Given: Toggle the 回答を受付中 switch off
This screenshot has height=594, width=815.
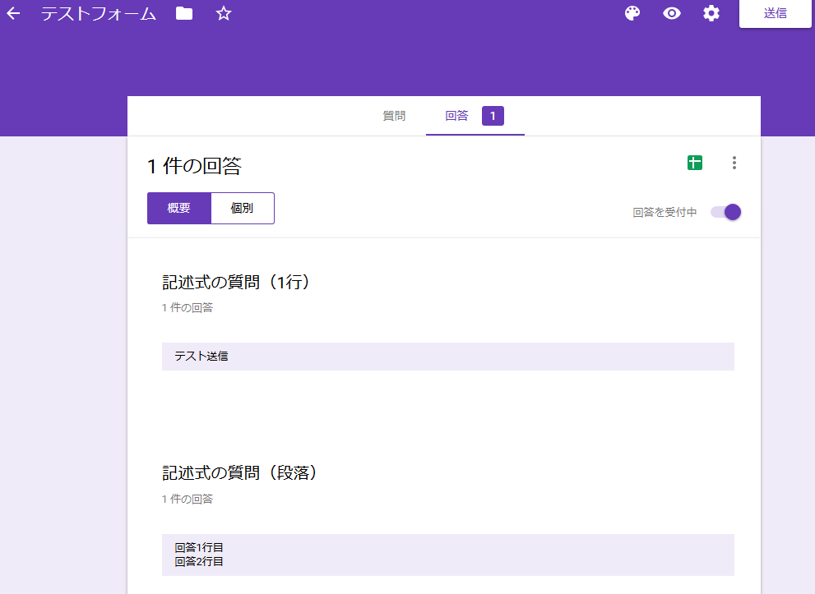Looking at the screenshot, I should coord(724,212).
